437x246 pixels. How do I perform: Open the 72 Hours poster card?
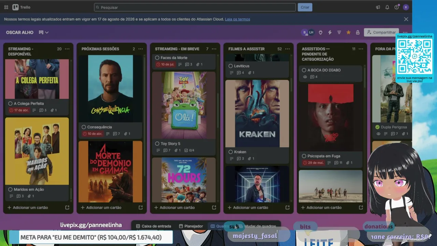(x=184, y=180)
